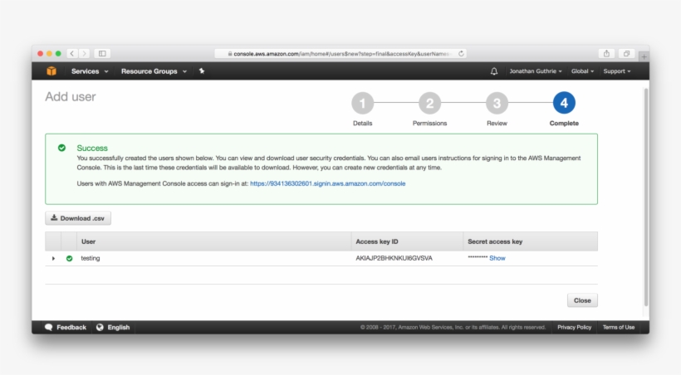Click the Safari address bar
681x375 pixels.
tap(340, 53)
